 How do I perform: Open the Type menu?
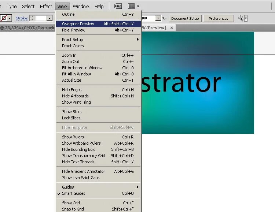(12, 7)
